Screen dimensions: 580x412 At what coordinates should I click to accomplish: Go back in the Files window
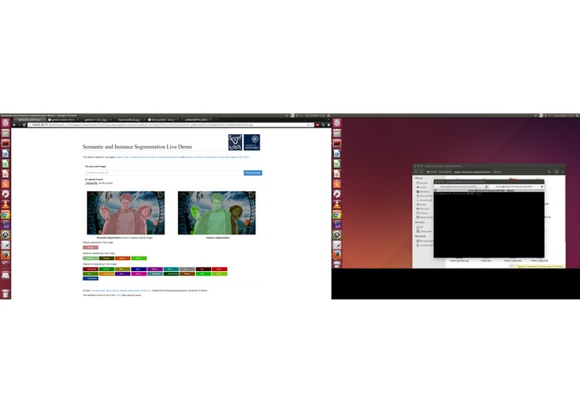[416, 172]
